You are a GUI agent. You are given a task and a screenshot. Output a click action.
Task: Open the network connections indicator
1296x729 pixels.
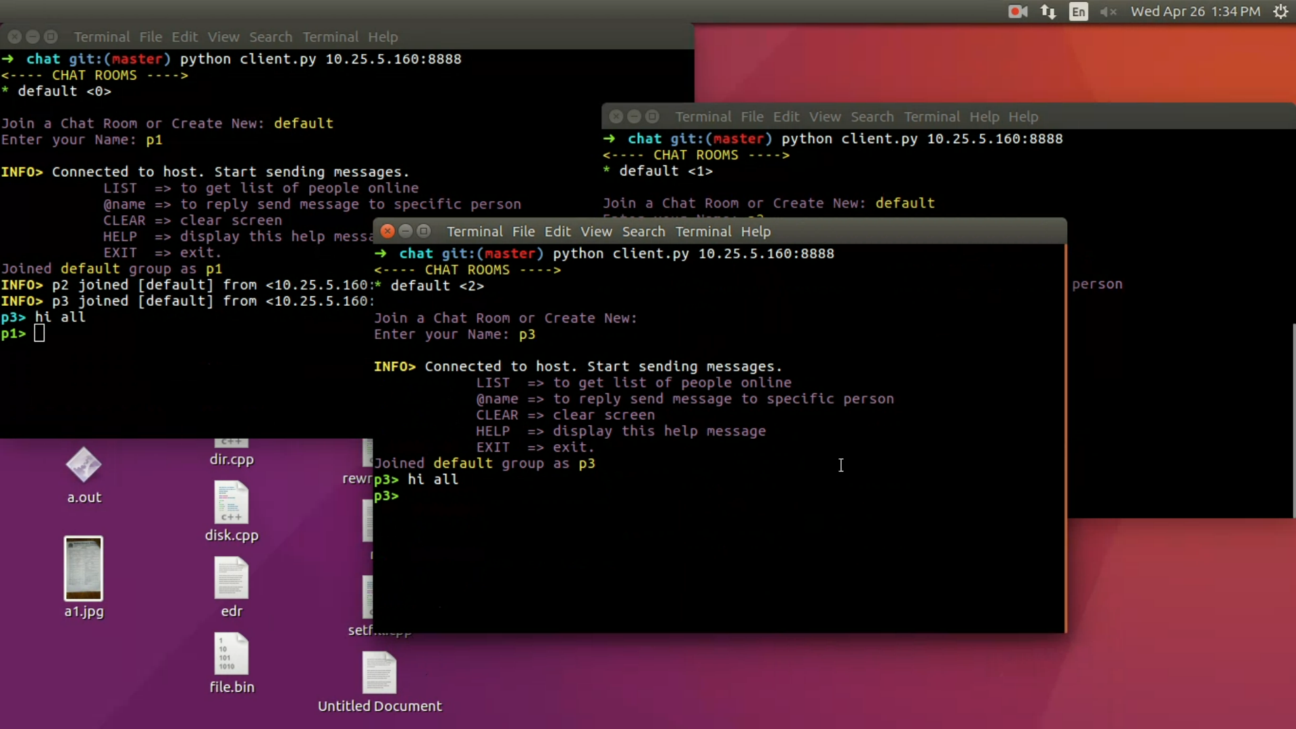1048,11
